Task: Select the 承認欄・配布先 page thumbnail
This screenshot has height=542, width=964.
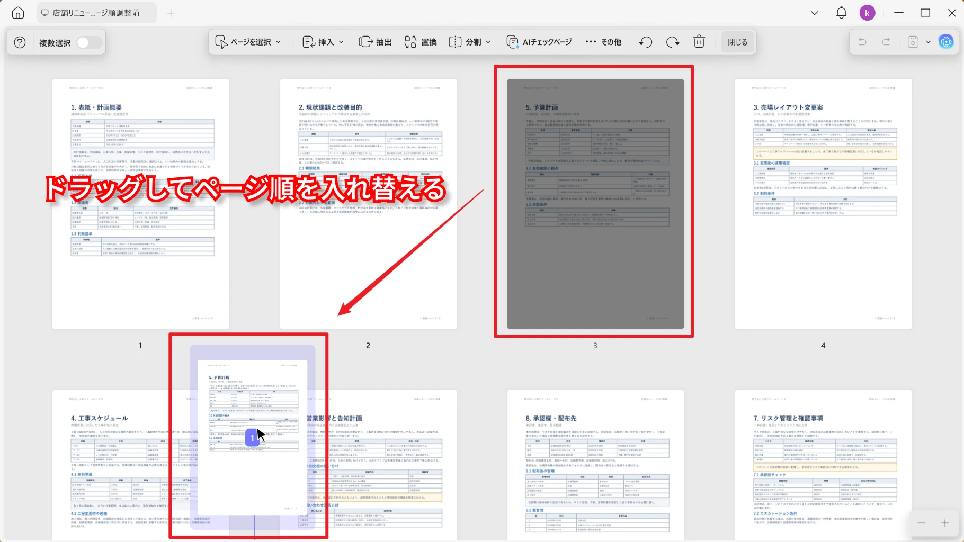Action: pyautogui.click(x=595, y=465)
